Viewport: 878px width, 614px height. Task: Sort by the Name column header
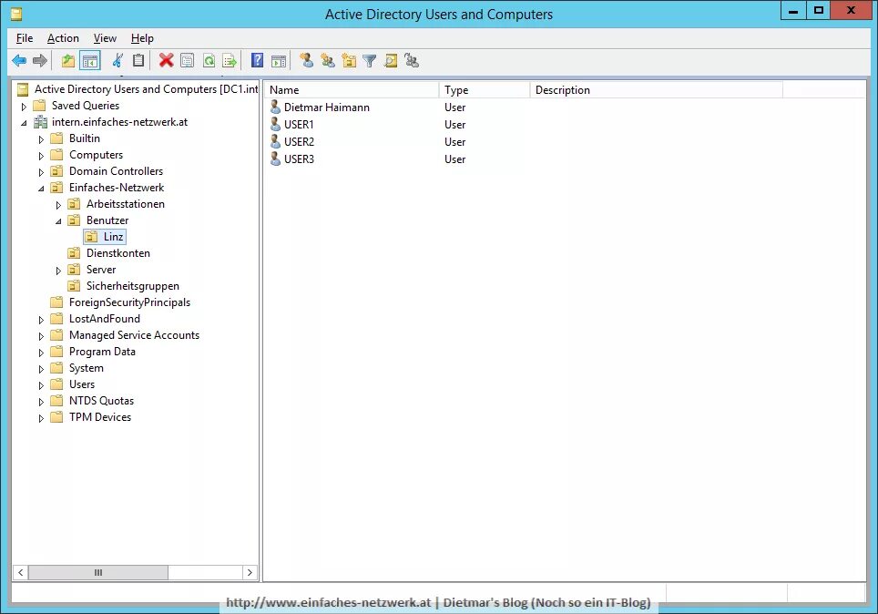352,89
